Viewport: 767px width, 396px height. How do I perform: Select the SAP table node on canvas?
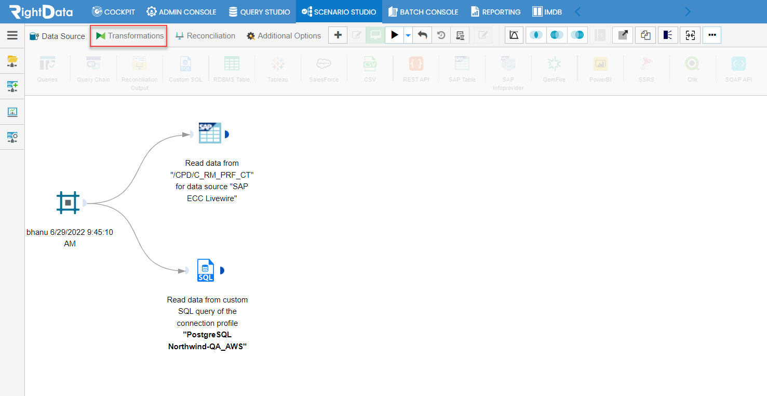point(210,134)
